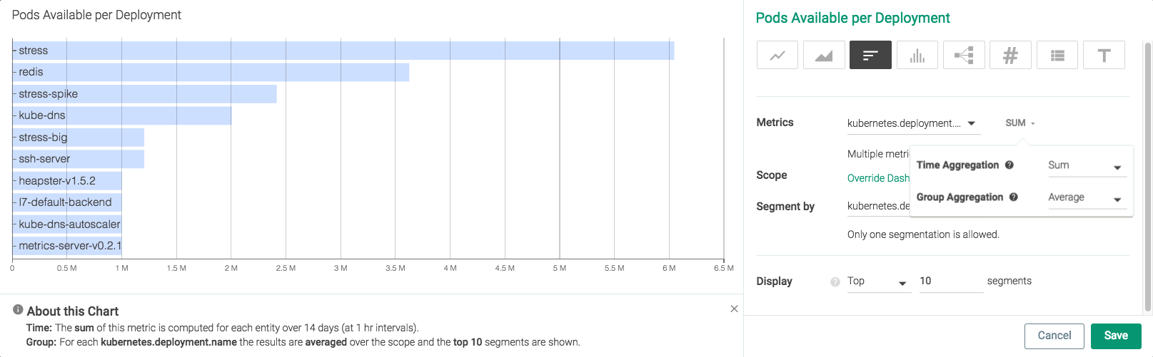Expand the SUM aggregation dropdown

tap(1020, 123)
